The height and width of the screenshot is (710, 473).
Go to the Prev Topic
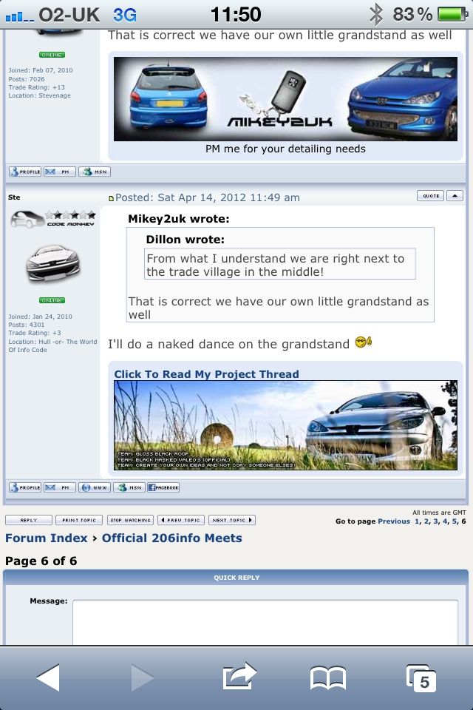[180, 520]
